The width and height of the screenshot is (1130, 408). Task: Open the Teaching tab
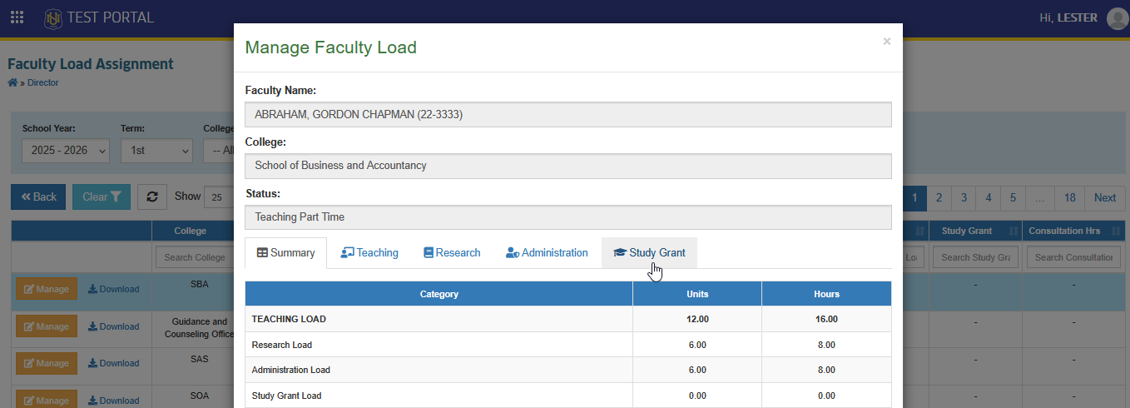[369, 253]
